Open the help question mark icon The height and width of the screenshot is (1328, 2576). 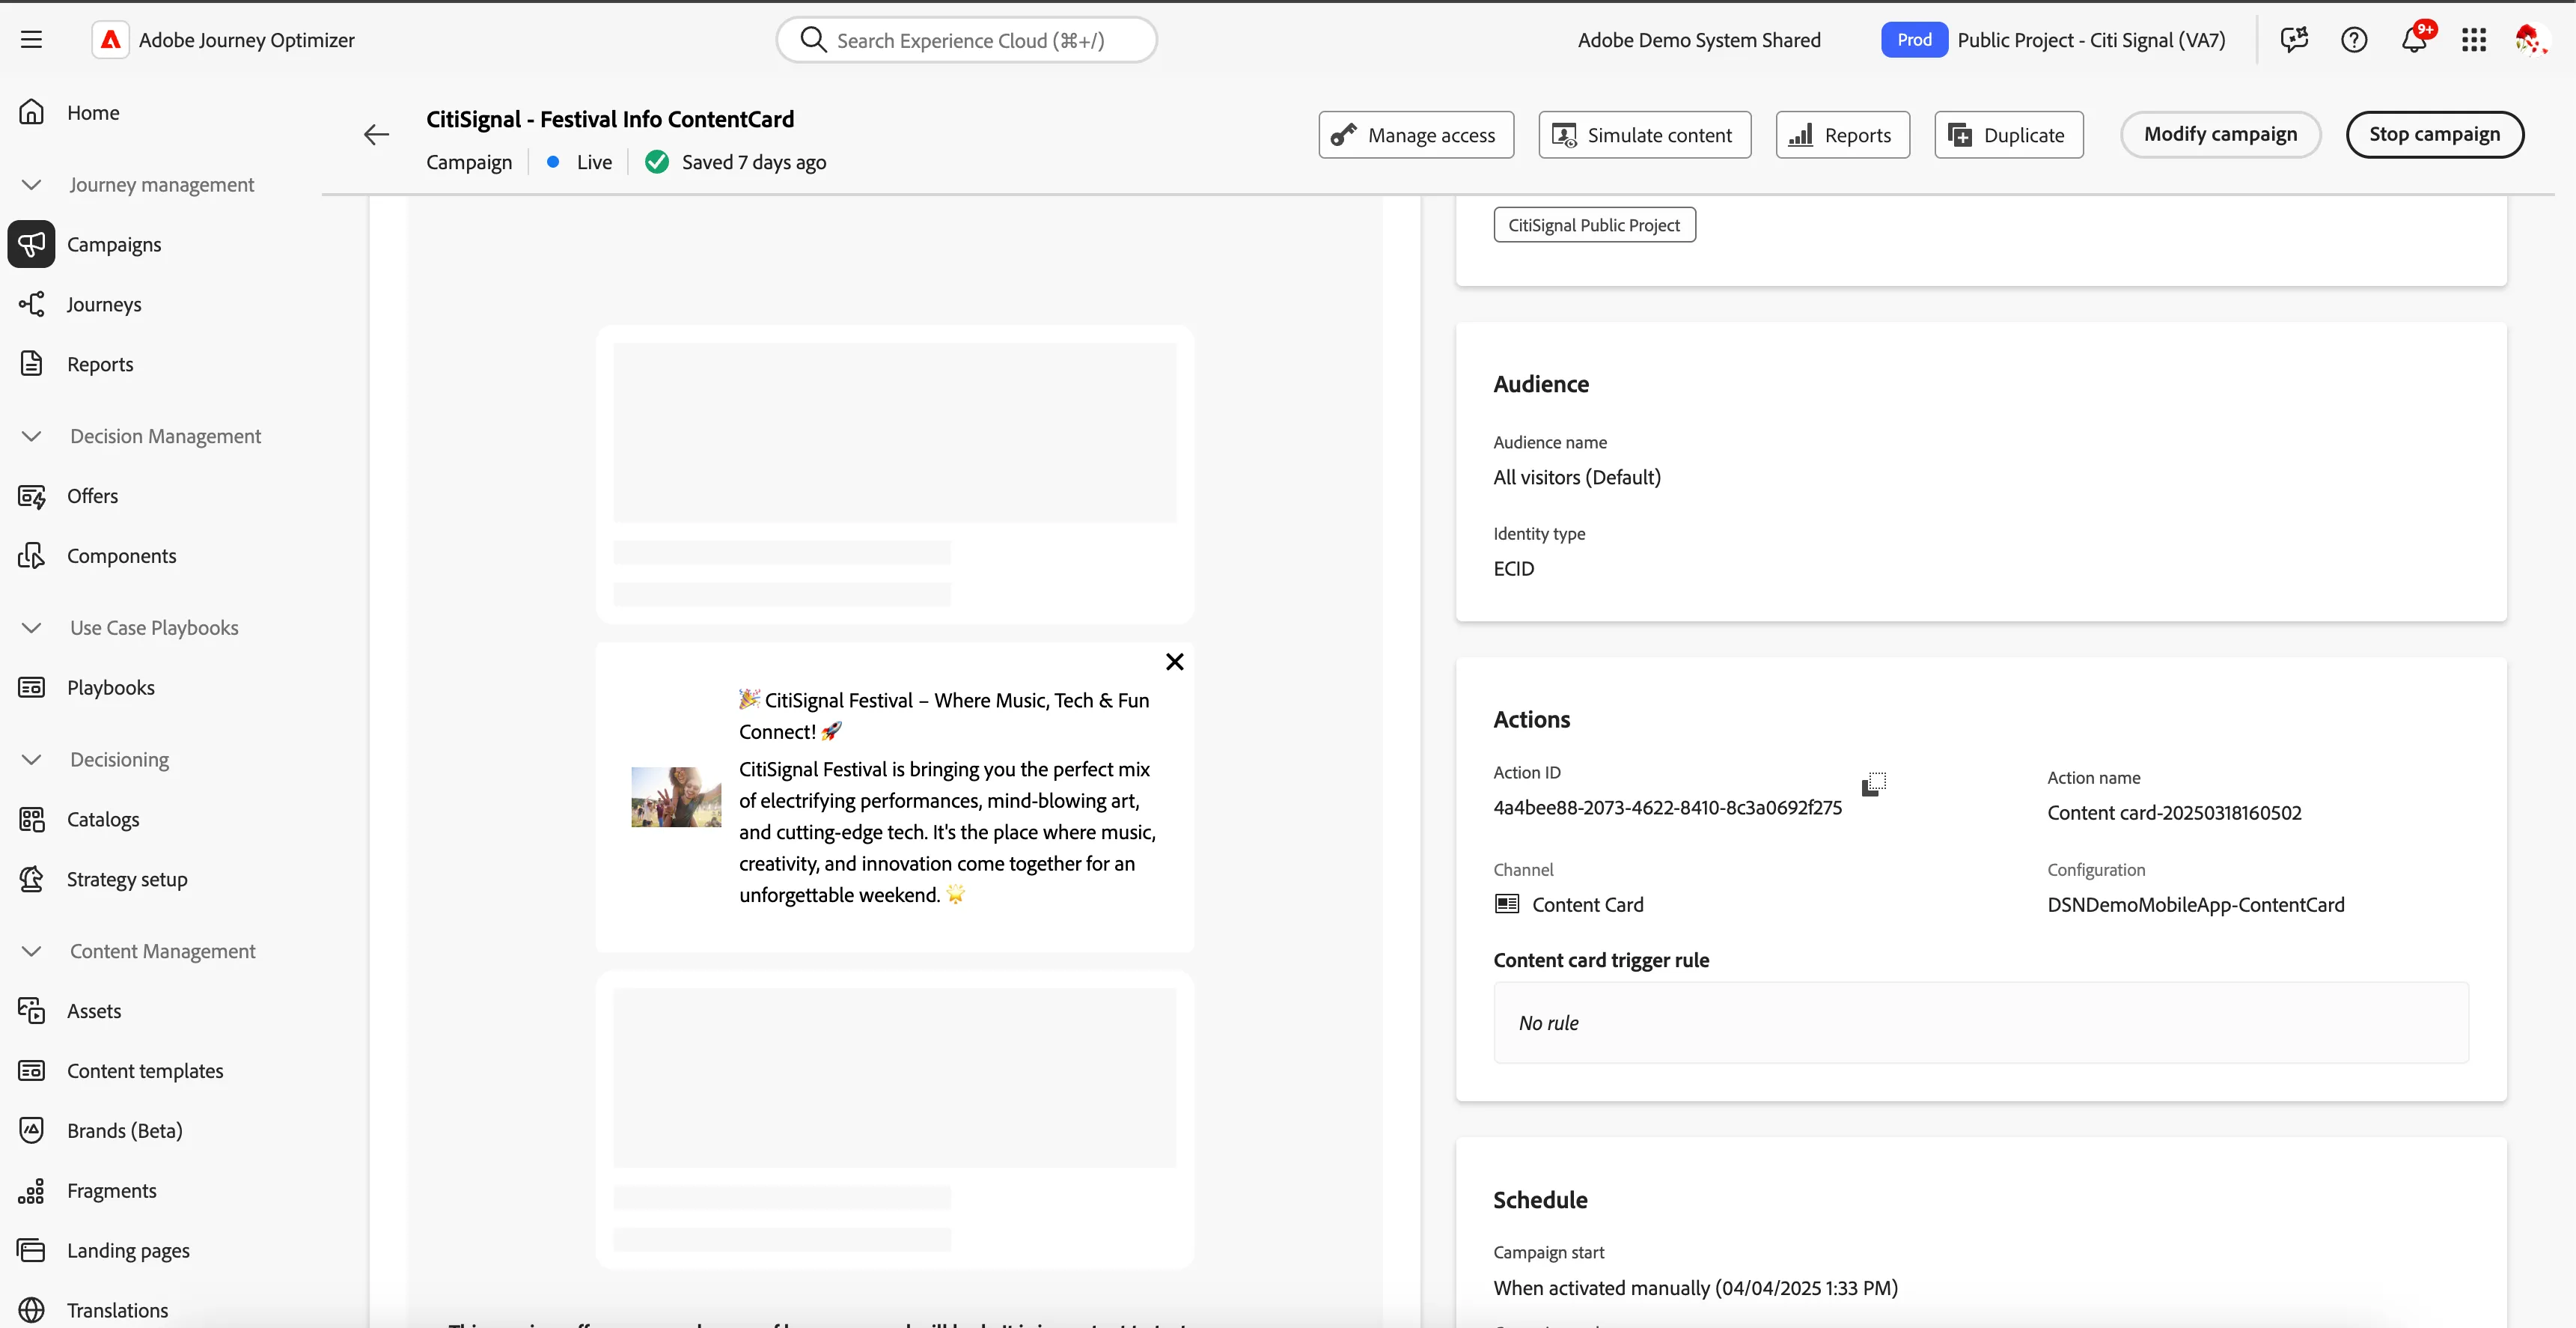click(x=2354, y=40)
